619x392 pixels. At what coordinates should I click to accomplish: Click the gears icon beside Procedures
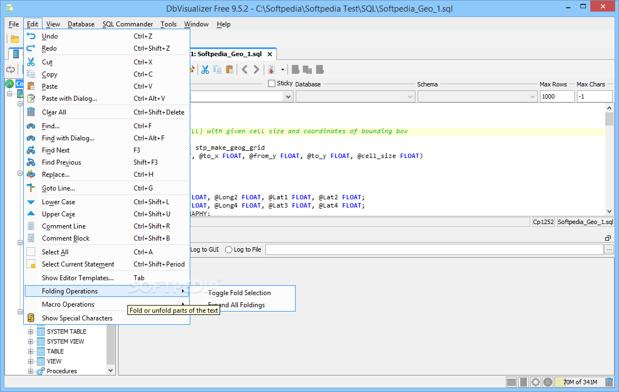[x=41, y=371]
